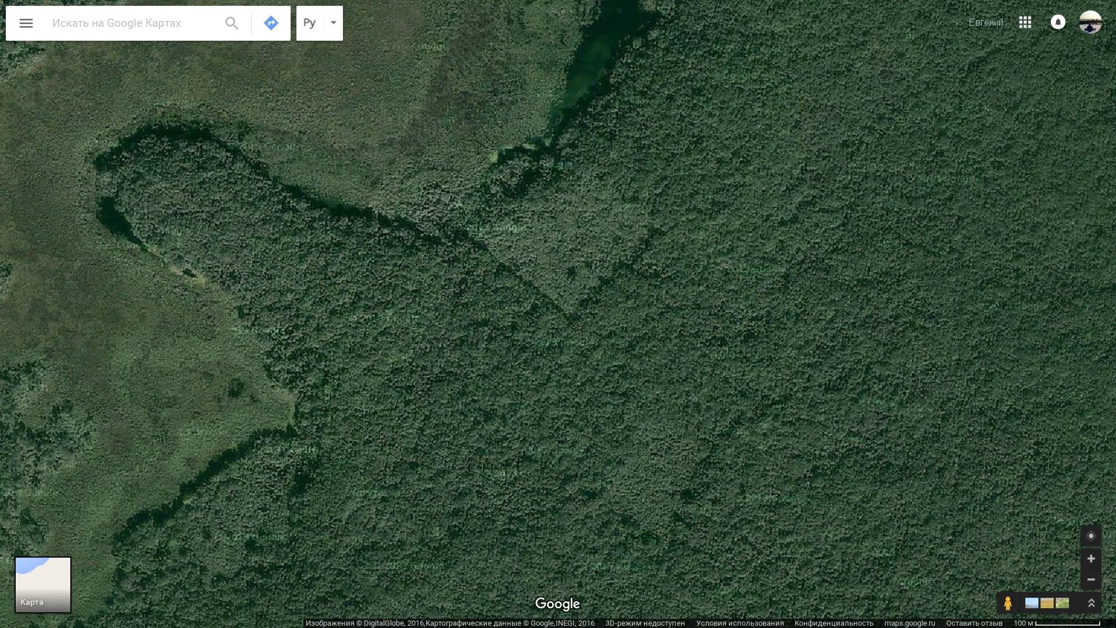Open the first blue sky photo thumbnail

click(1032, 603)
